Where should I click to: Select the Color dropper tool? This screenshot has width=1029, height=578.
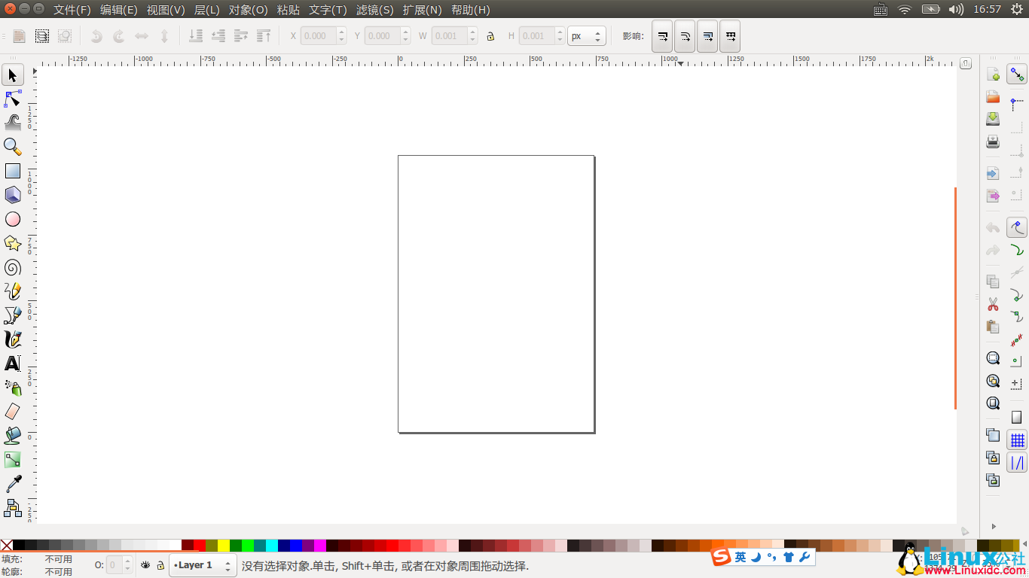13,484
